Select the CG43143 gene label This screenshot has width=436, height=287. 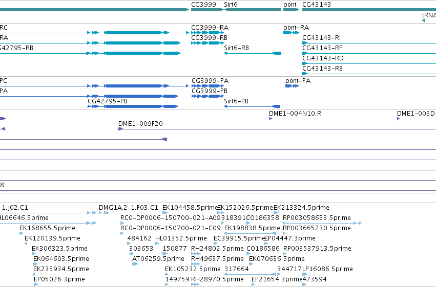317,5
